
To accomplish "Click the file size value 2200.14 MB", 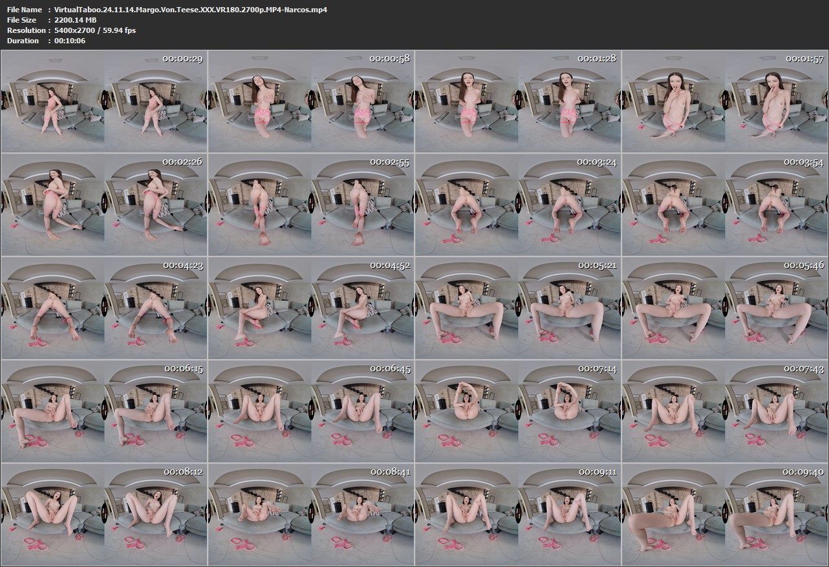I will 76,20.
